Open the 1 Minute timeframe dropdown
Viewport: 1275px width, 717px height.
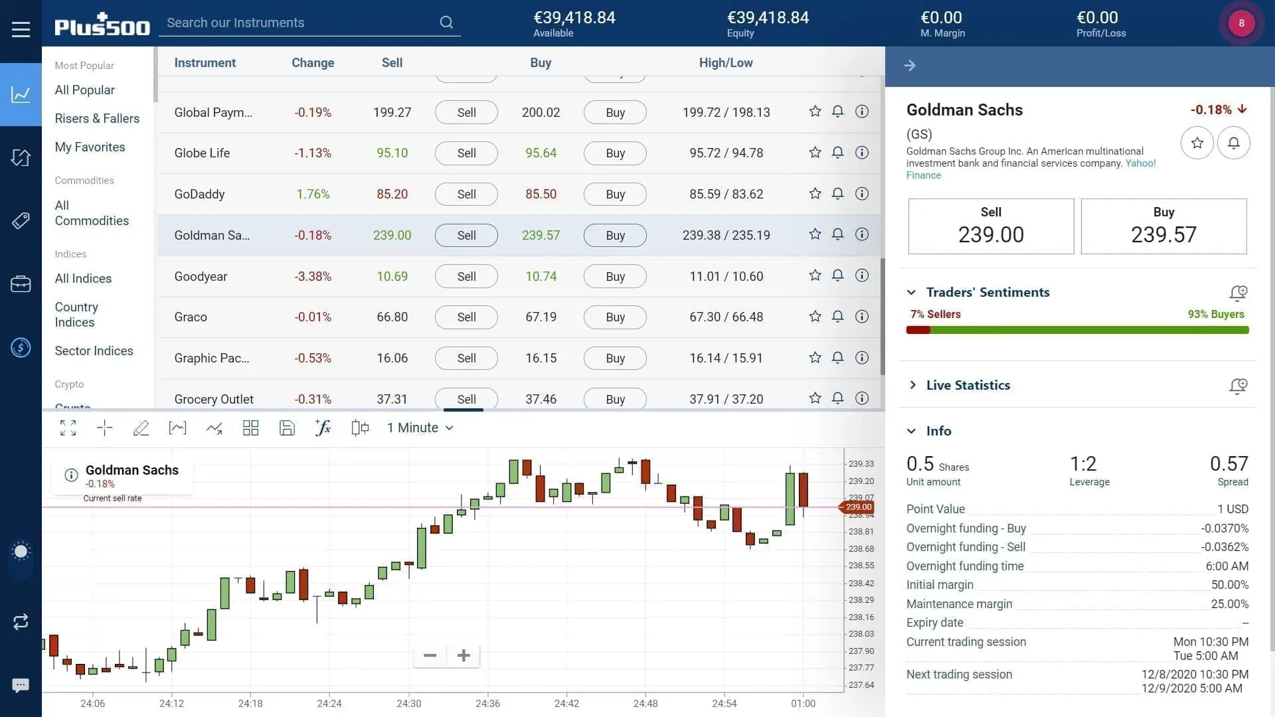(420, 428)
